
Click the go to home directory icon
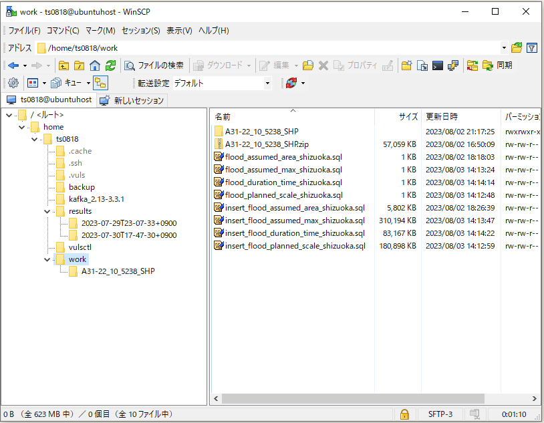coord(95,66)
